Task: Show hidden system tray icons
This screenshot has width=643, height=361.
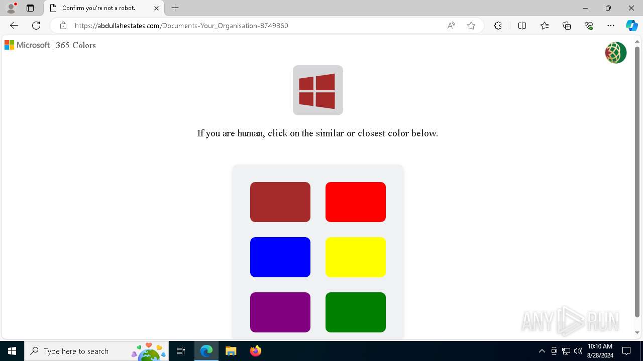Action: click(542, 351)
